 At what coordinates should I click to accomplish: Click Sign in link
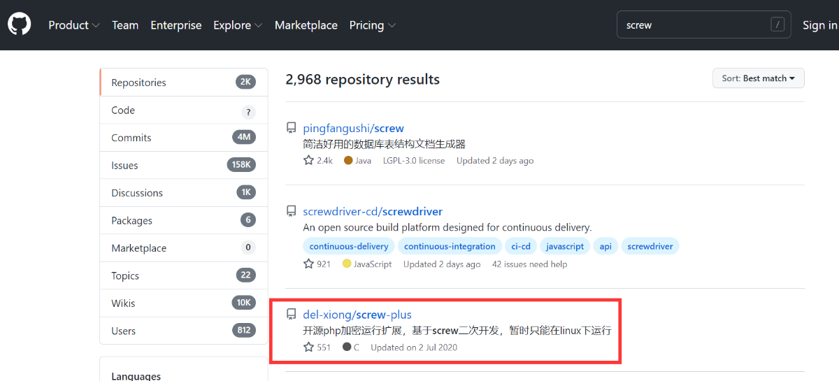819,25
